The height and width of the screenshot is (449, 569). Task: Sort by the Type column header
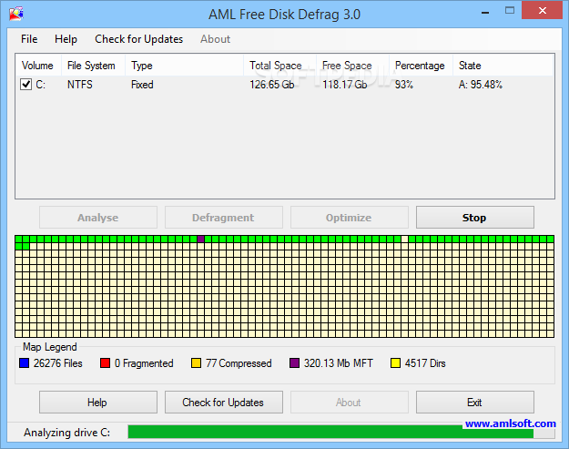coord(184,66)
